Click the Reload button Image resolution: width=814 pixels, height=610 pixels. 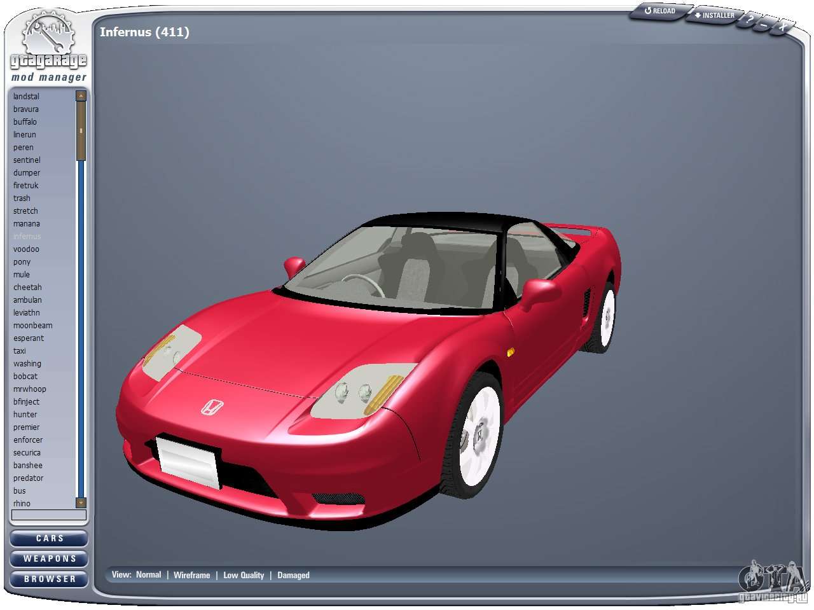click(x=659, y=11)
